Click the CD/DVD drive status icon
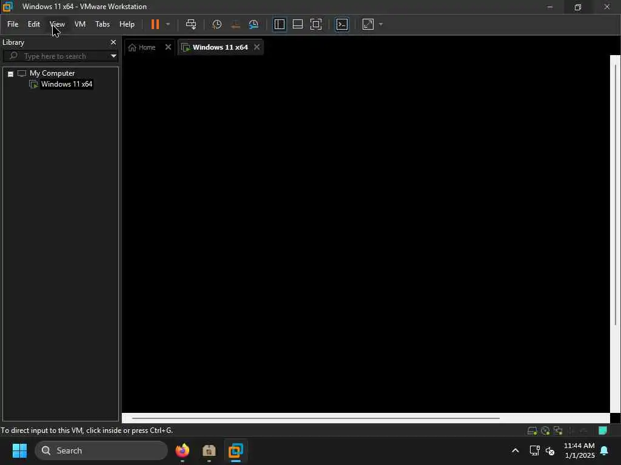Viewport: 621px width, 465px height. [545, 430]
